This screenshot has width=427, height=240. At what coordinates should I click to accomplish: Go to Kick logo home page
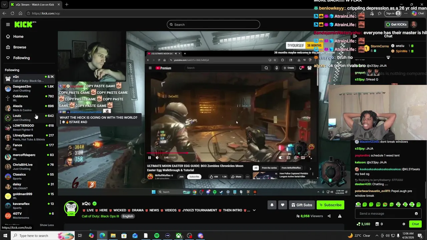coord(25,24)
